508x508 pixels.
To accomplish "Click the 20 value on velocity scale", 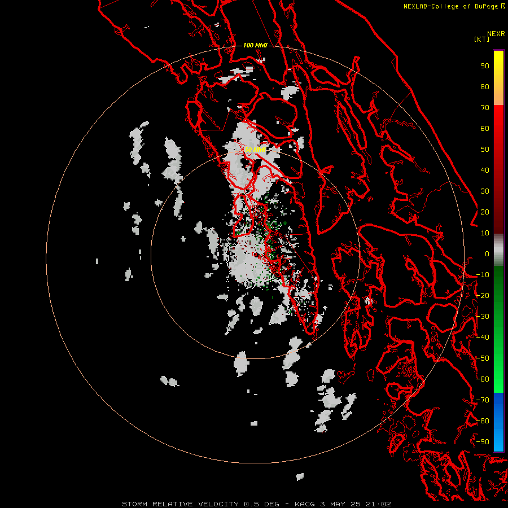I will point(485,212).
